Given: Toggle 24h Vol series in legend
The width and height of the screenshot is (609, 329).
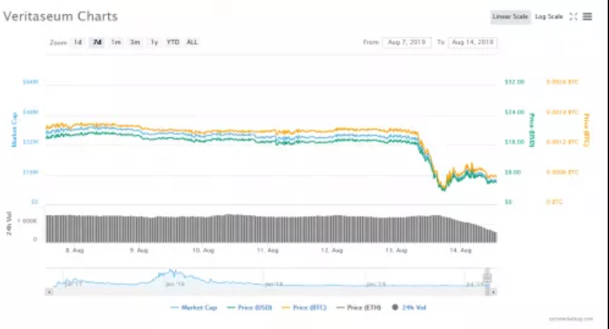Looking at the screenshot, I should click(x=409, y=308).
